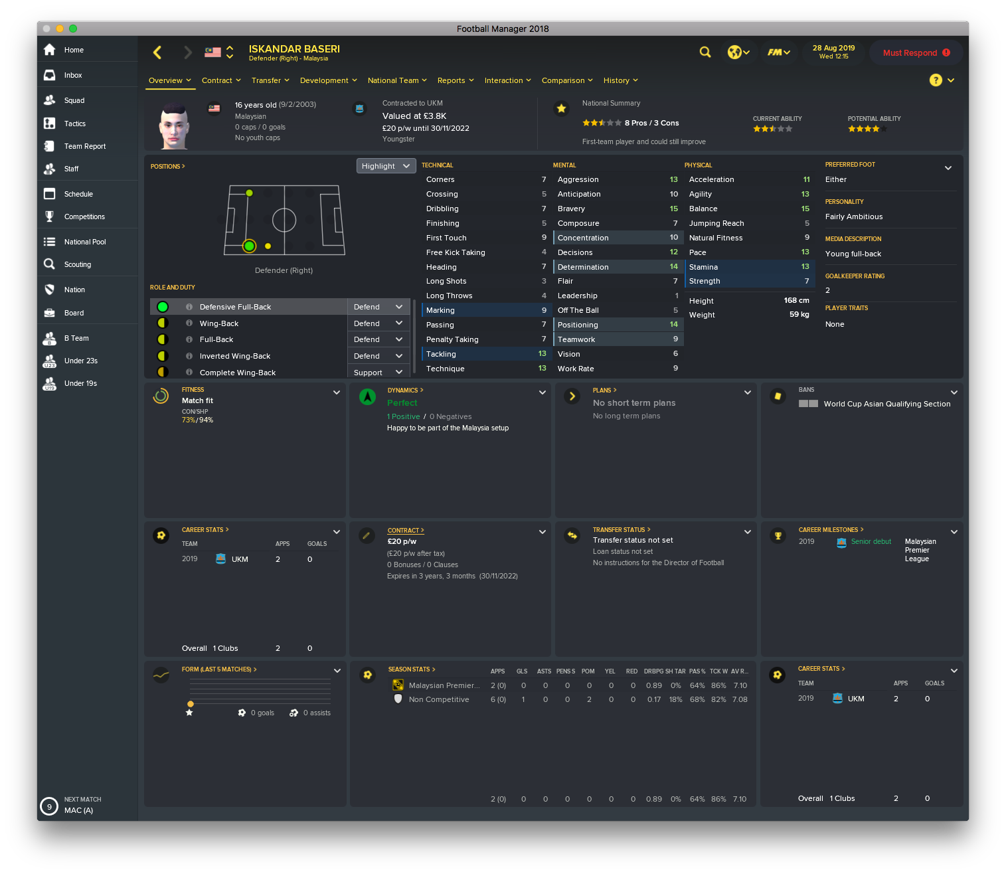The image size is (1006, 874).
Task: Open Complete Wing-Back Support duty dropdown
Action: [378, 373]
